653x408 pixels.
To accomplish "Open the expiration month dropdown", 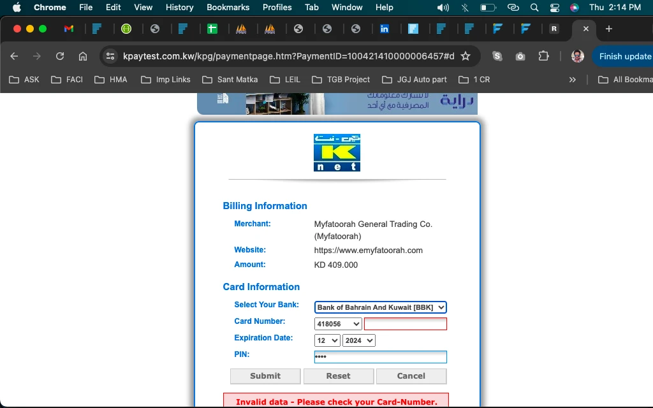I will [327, 340].
